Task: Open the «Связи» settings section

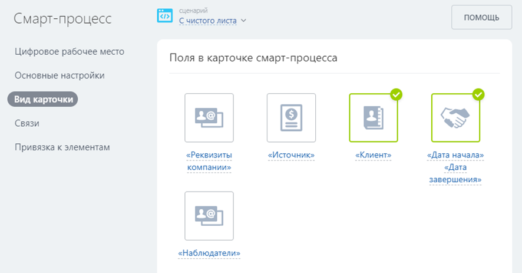Action: coord(27,123)
